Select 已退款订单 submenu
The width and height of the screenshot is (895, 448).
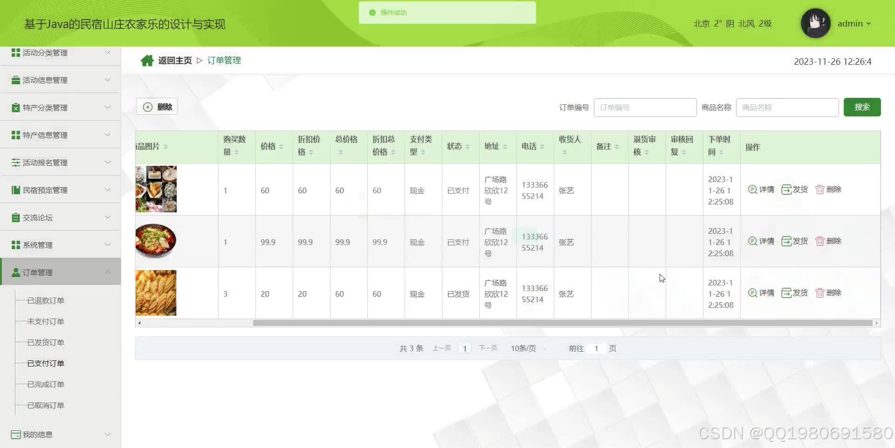[x=46, y=301]
